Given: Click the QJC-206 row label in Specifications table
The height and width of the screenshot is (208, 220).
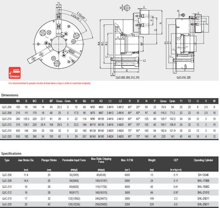Looking at the screenshot, I should tap(7, 175).
